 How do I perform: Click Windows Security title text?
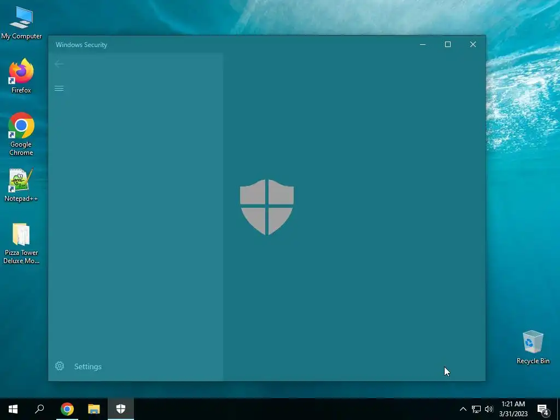click(81, 45)
